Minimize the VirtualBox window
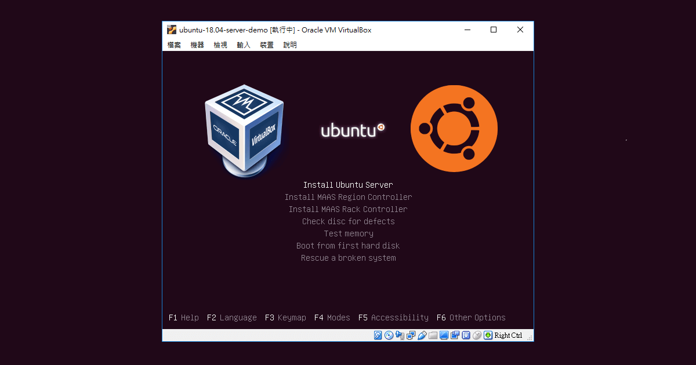Image resolution: width=696 pixels, height=365 pixels. [x=467, y=30]
